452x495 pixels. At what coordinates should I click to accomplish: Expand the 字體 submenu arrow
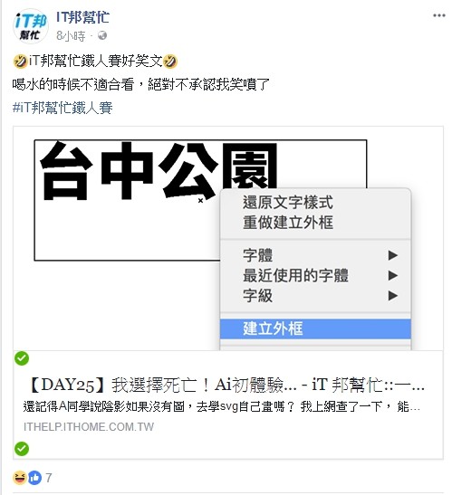(x=392, y=255)
